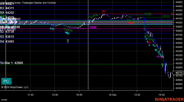Click the magenta 43858 price label
The image size is (184, 102).
pos(93,27)
